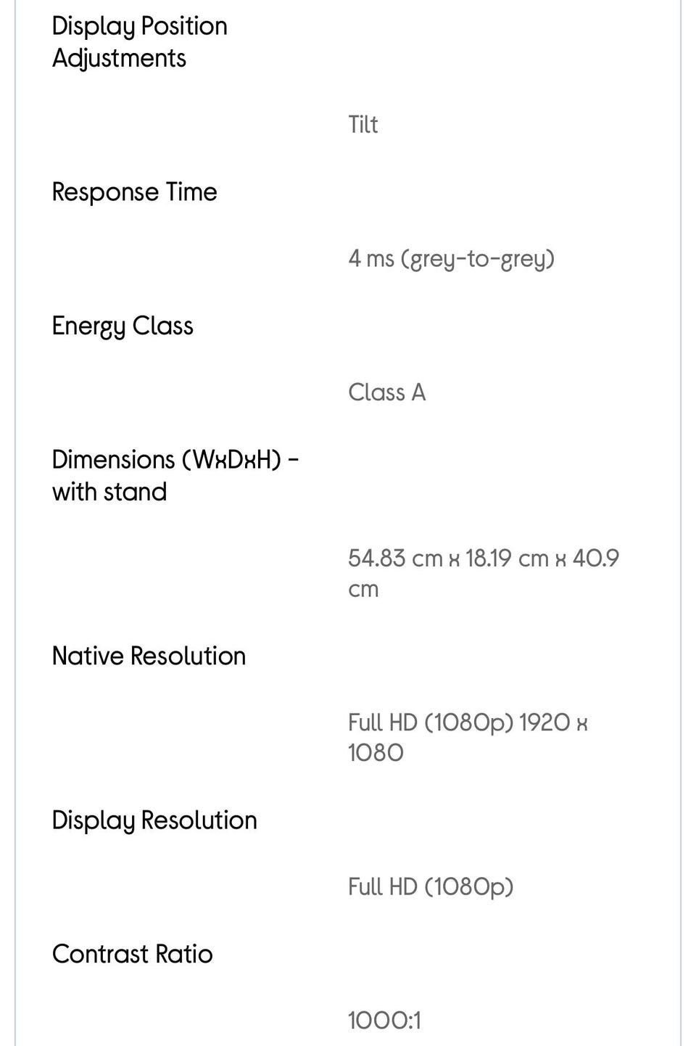
Task: Click the Energy Class label
Action: click(x=123, y=326)
